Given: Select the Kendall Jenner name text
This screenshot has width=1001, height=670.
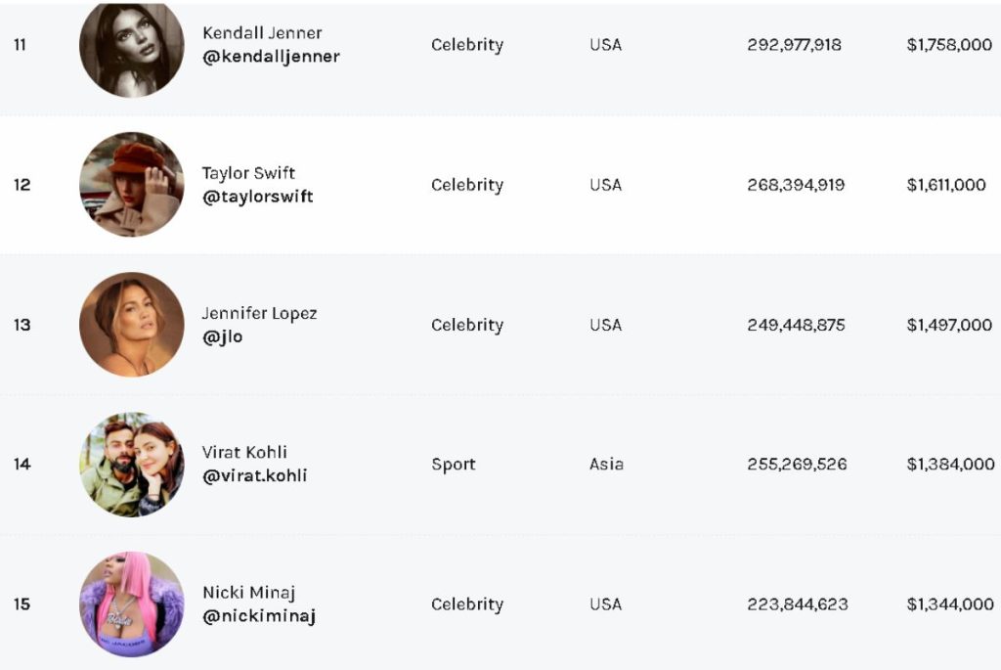Looking at the screenshot, I should [x=262, y=33].
